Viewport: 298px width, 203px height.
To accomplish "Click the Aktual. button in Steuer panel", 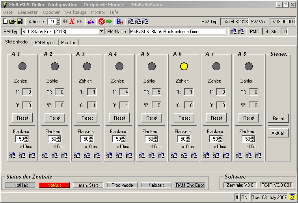I will pos(278,133).
